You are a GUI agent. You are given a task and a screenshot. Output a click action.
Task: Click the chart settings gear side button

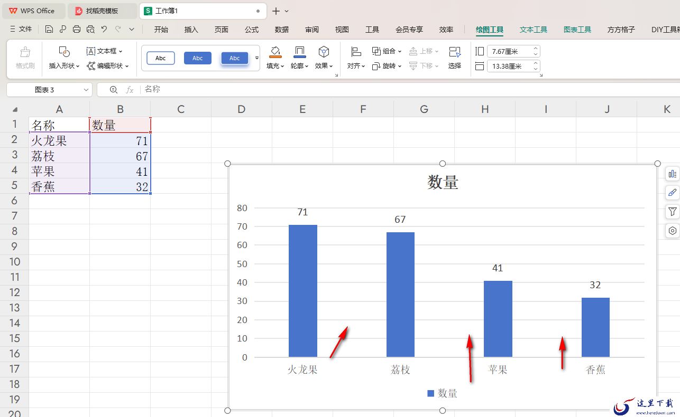pyautogui.click(x=673, y=231)
